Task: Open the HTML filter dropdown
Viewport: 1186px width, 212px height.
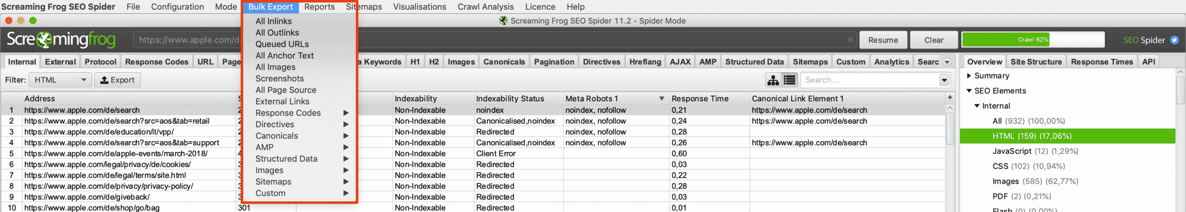Action: tap(60, 80)
